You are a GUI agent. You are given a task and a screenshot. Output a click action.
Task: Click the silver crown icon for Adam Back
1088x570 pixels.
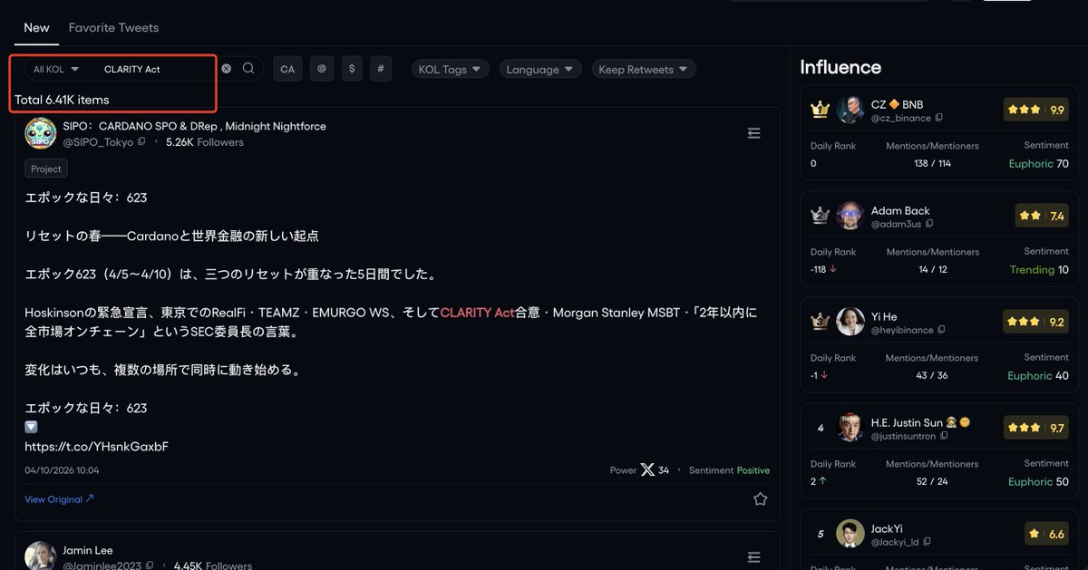coord(821,217)
